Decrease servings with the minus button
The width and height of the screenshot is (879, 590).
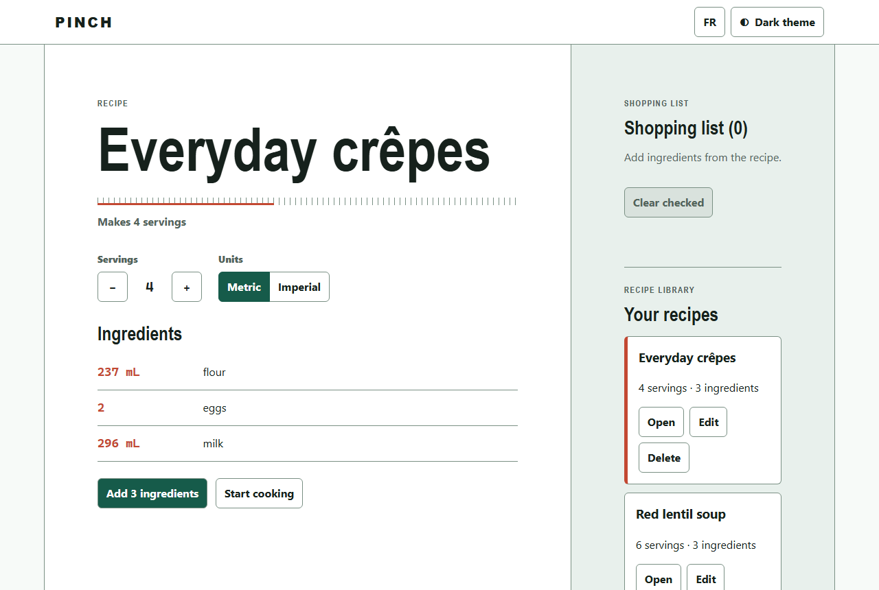pyautogui.click(x=113, y=287)
